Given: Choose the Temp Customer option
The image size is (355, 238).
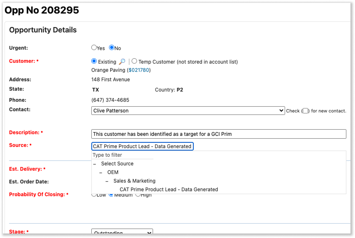Looking at the screenshot, I should pos(135,61).
